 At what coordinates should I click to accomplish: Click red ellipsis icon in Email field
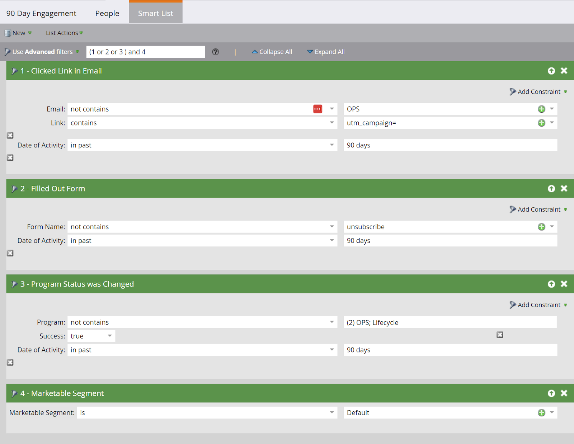(x=318, y=109)
